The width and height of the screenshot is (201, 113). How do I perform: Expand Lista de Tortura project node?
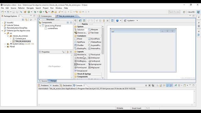click(2, 25)
